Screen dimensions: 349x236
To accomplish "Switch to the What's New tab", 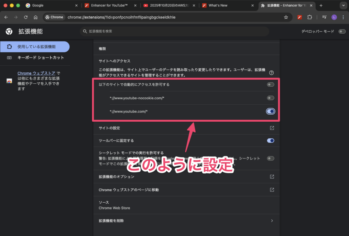I will point(227,5).
